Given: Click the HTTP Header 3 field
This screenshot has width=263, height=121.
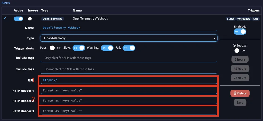Looking at the screenshot, I should (129, 111).
